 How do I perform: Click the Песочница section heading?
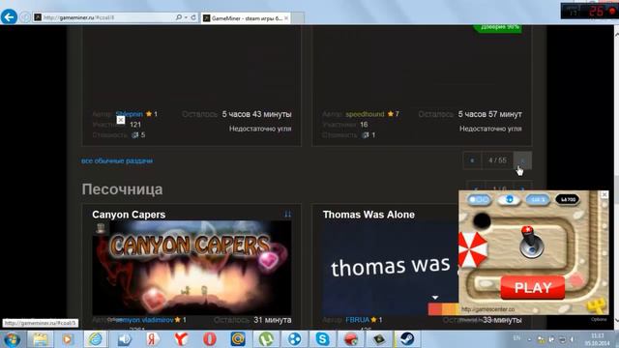pos(122,189)
